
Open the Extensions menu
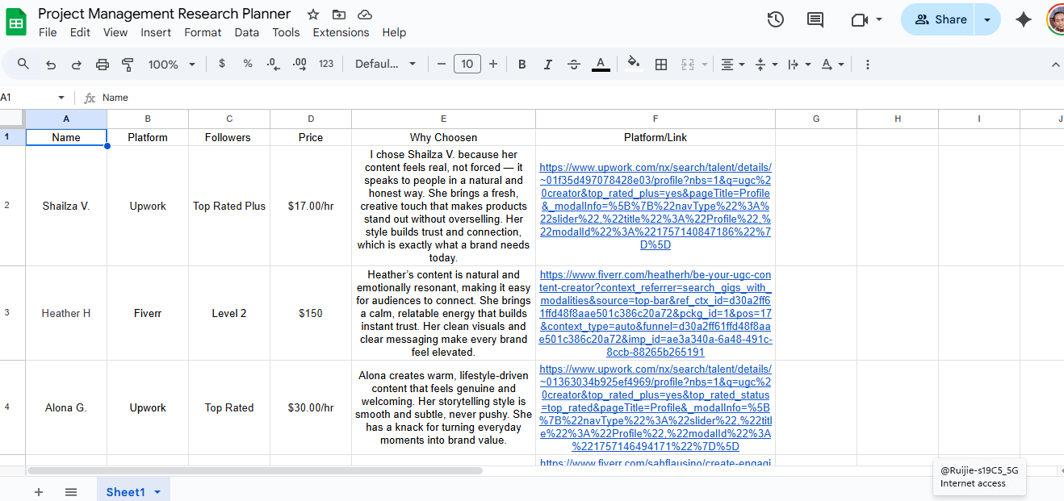pos(341,32)
